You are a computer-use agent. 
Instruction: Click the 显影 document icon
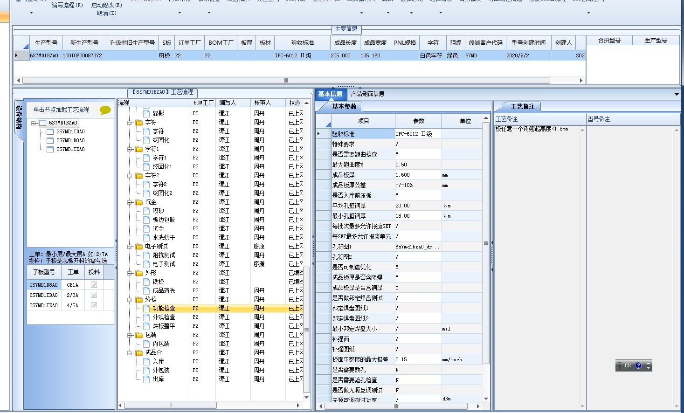[146, 113]
